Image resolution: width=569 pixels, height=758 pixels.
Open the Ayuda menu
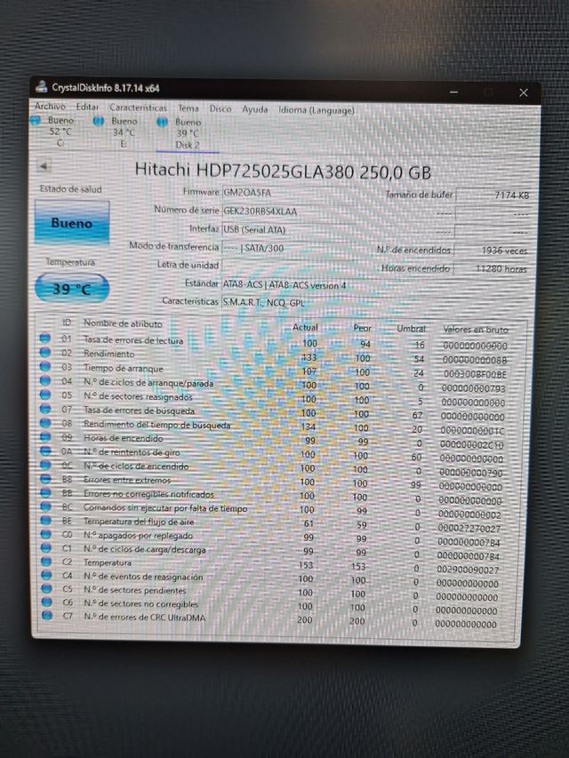tap(255, 109)
